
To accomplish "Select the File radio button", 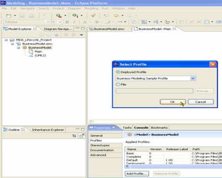I will pyautogui.click(x=118, y=84).
